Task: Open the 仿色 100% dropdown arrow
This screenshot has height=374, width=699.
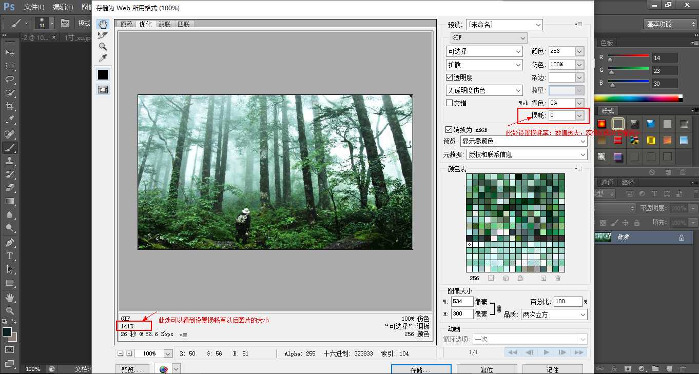Action: [x=580, y=65]
